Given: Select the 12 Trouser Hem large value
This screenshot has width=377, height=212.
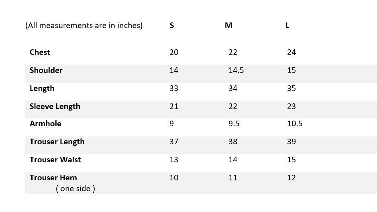Looking at the screenshot, I should point(291,178).
